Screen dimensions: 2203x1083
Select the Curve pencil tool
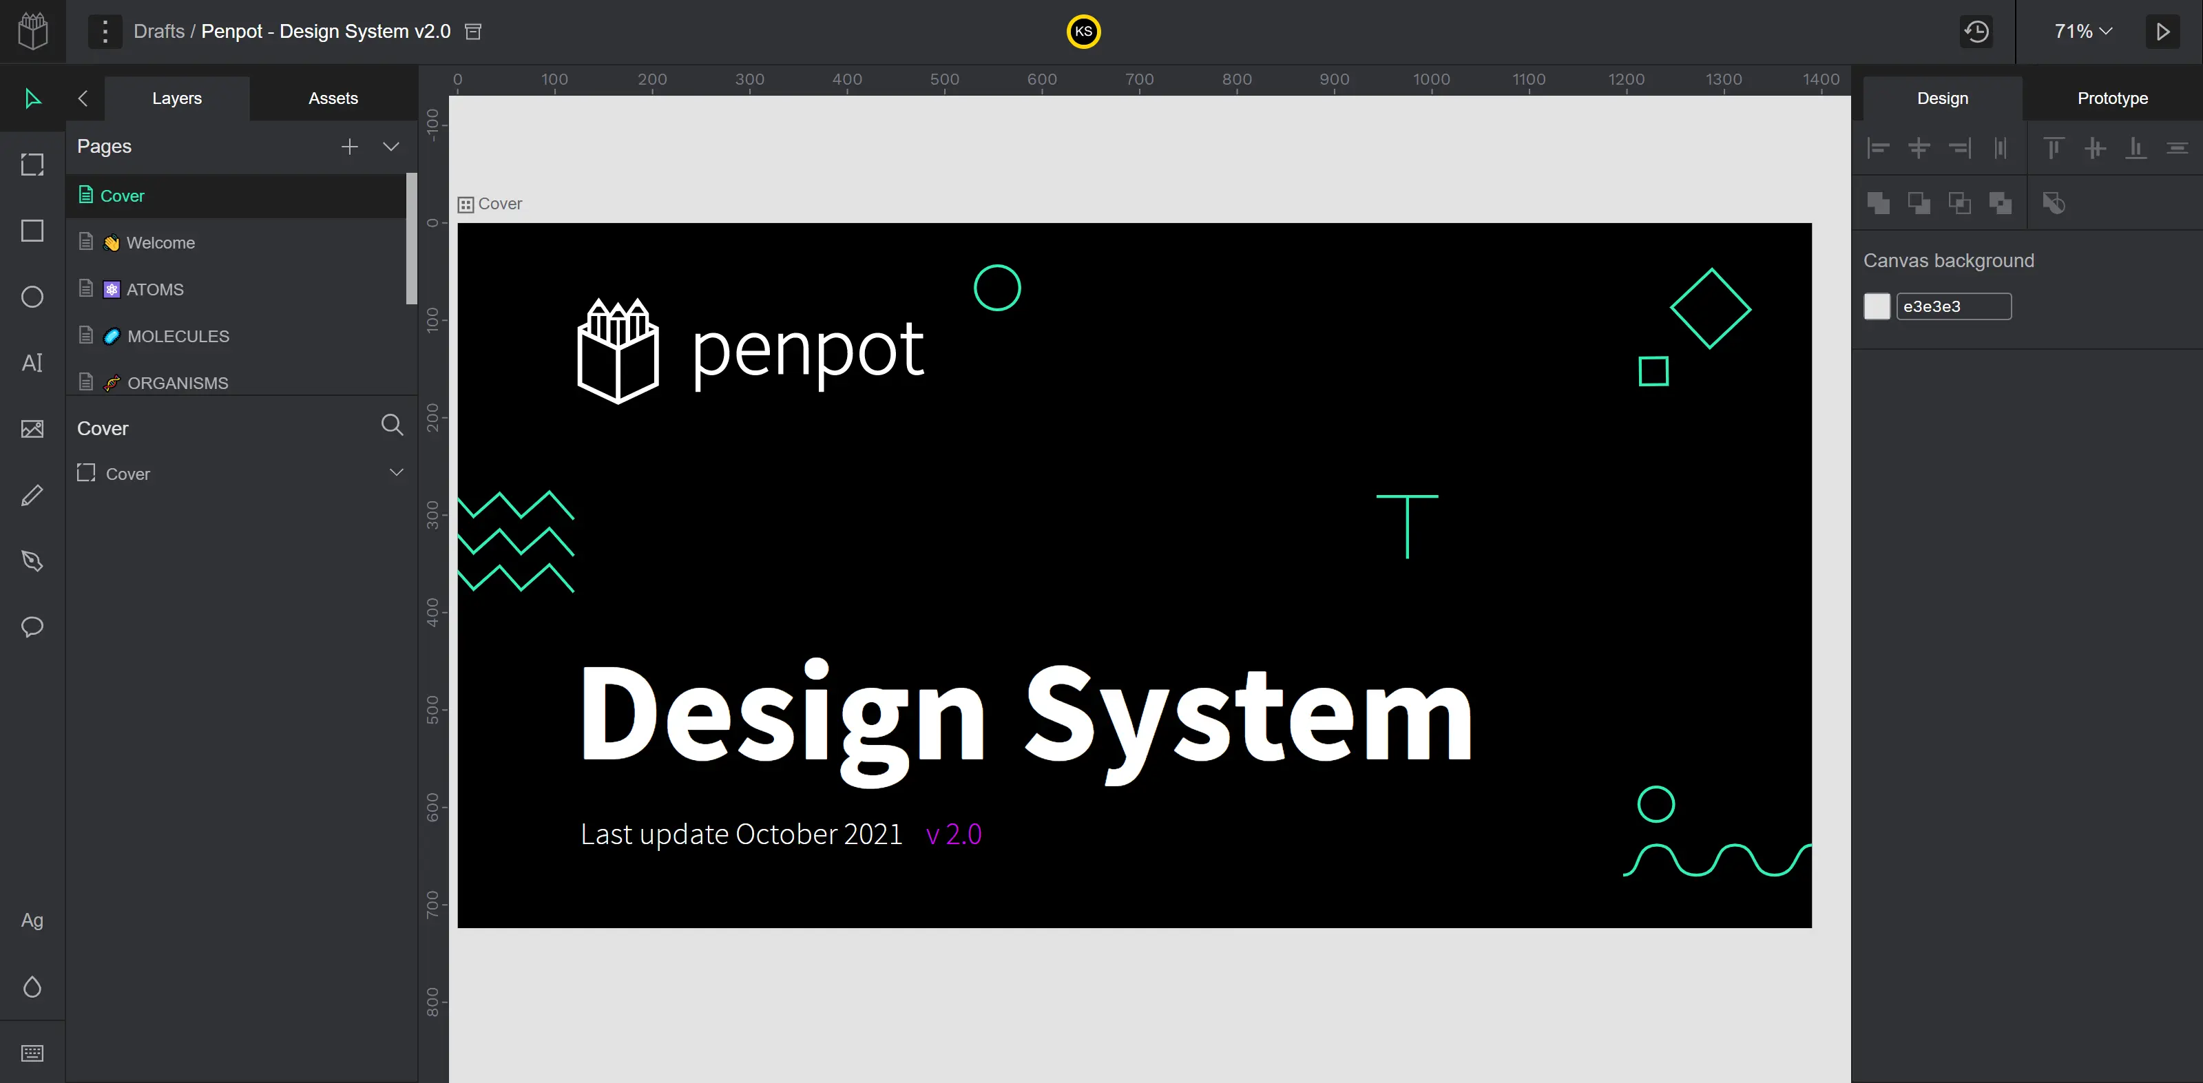coord(32,495)
